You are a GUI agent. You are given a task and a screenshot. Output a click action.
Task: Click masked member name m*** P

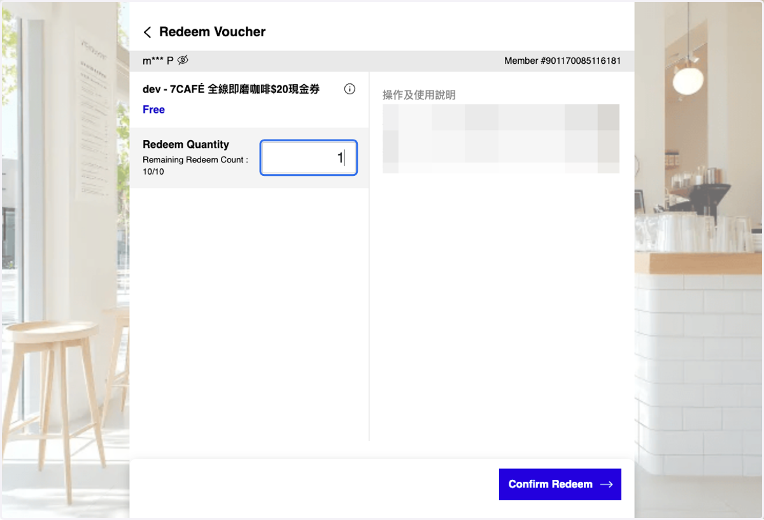click(158, 61)
